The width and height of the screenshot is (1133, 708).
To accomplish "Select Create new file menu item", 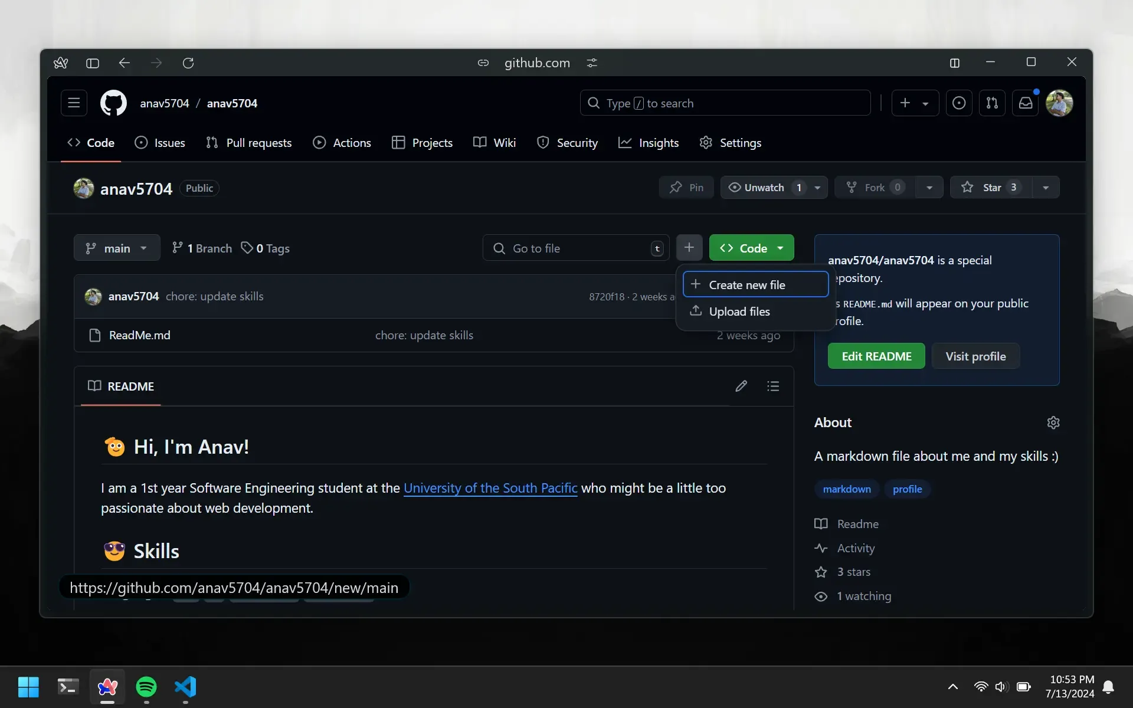I will coord(755,285).
